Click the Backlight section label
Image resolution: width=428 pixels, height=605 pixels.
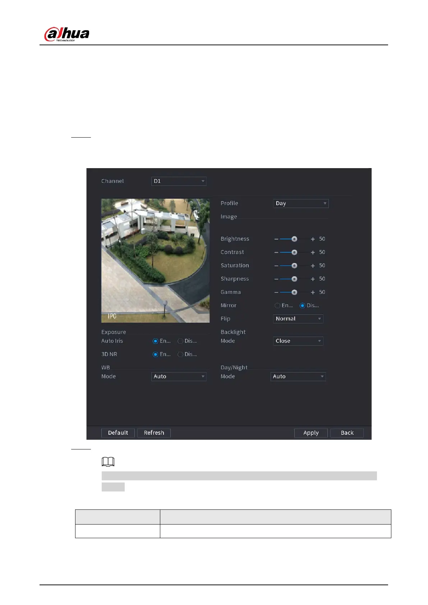[x=233, y=332]
